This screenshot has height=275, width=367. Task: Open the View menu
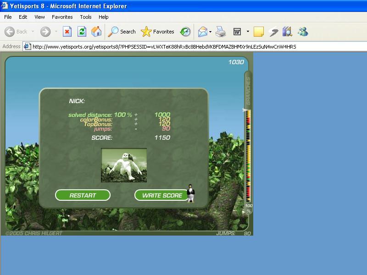coord(39,17)
